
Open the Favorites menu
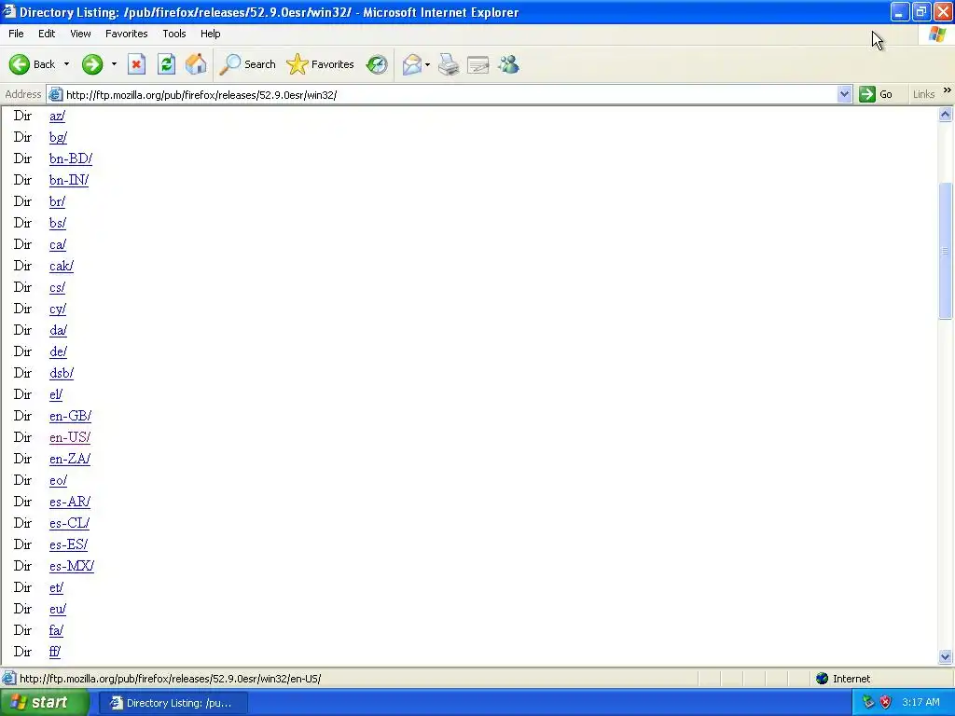coord(127,34)
